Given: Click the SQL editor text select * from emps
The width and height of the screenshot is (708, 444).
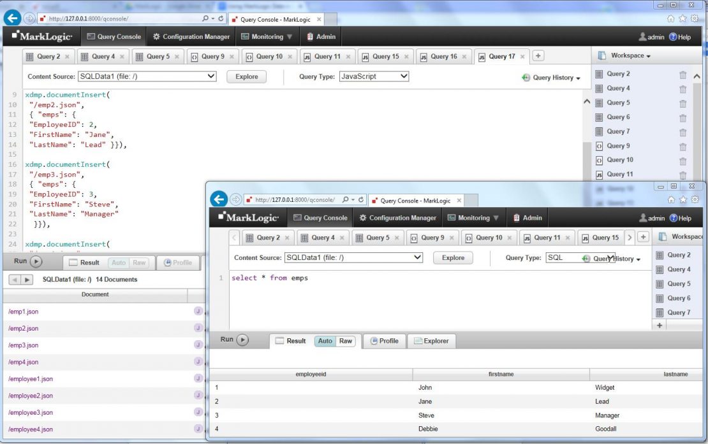Looking at the screenshot, I should (x=270, y=278).
